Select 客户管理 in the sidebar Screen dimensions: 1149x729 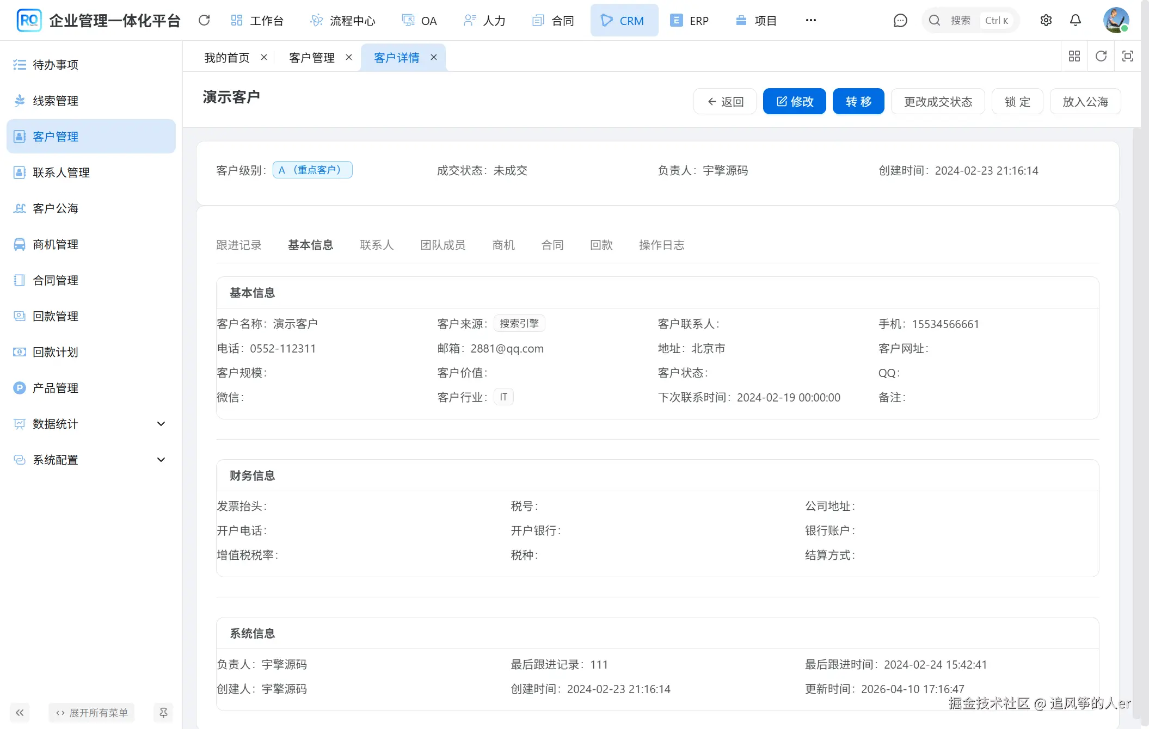coord(91,137)
